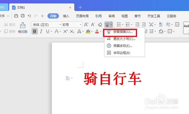Open the 章节 tab

[138, 16]
